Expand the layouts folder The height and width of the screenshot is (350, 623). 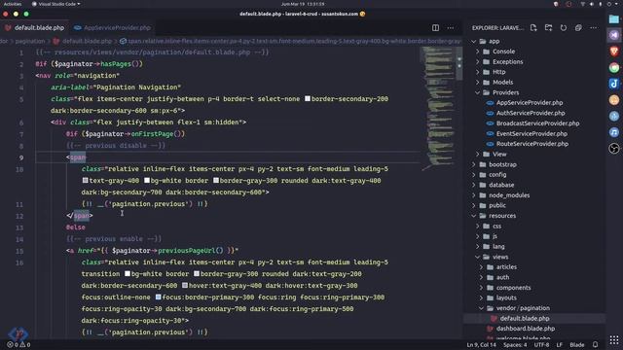[x=481, y=298]
